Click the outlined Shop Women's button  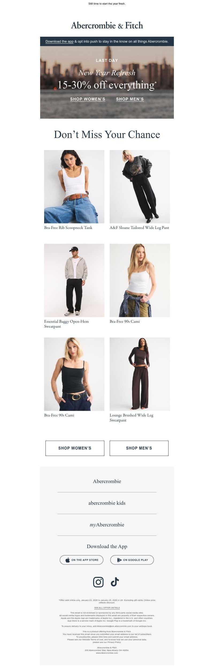pyautogui.click(x=75, y=448)
